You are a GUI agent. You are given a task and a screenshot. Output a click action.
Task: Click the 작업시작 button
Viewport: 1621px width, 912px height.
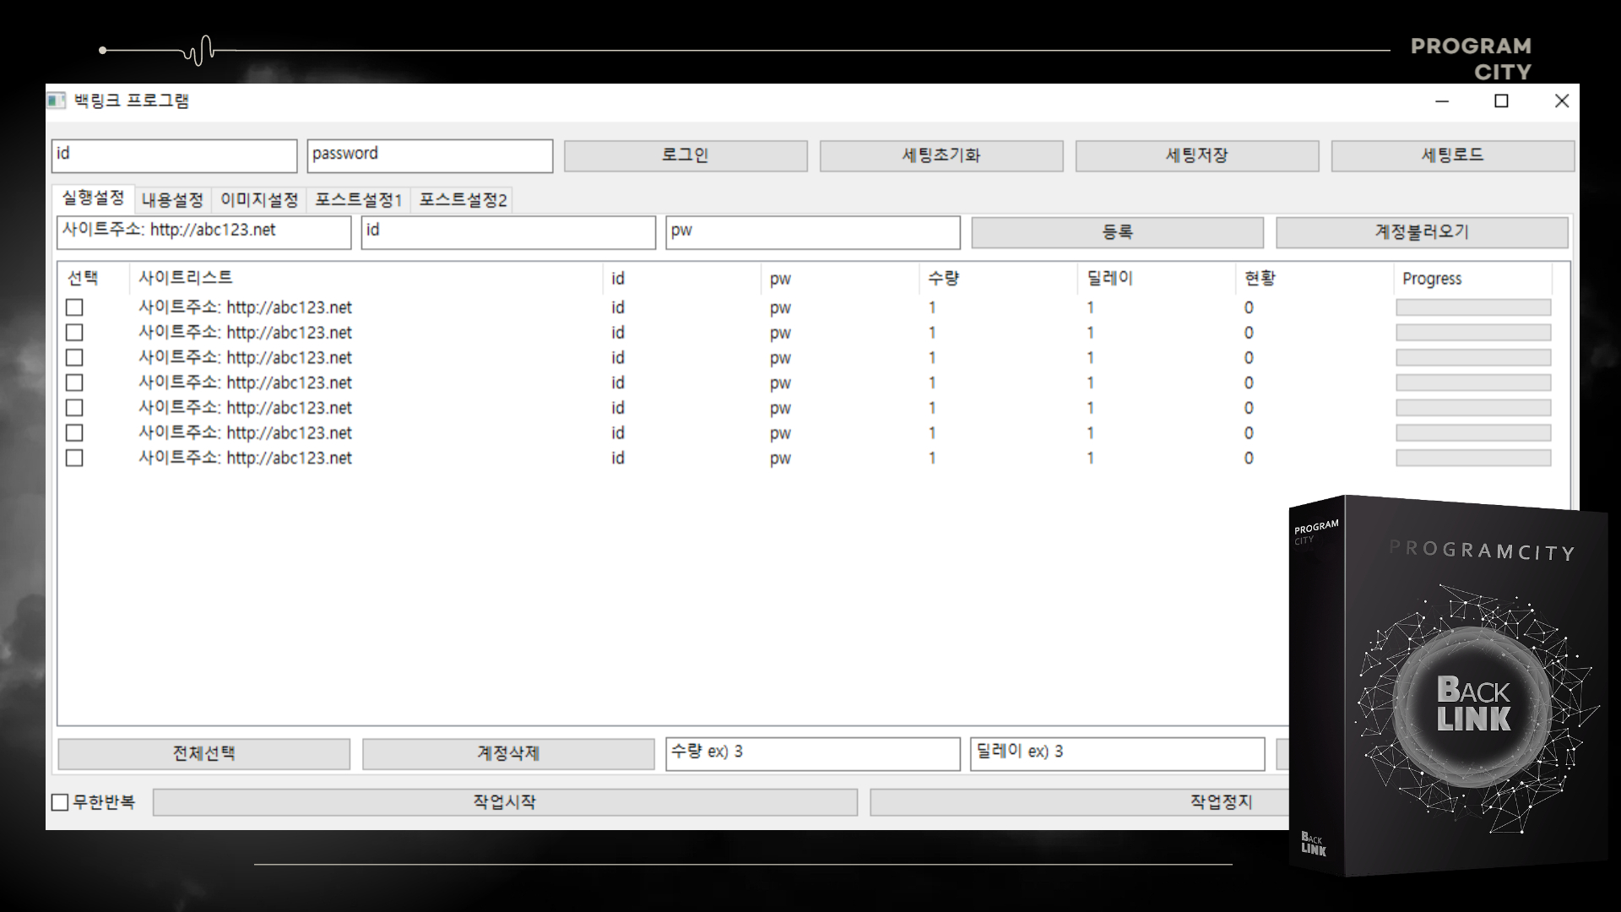[505, 802]
